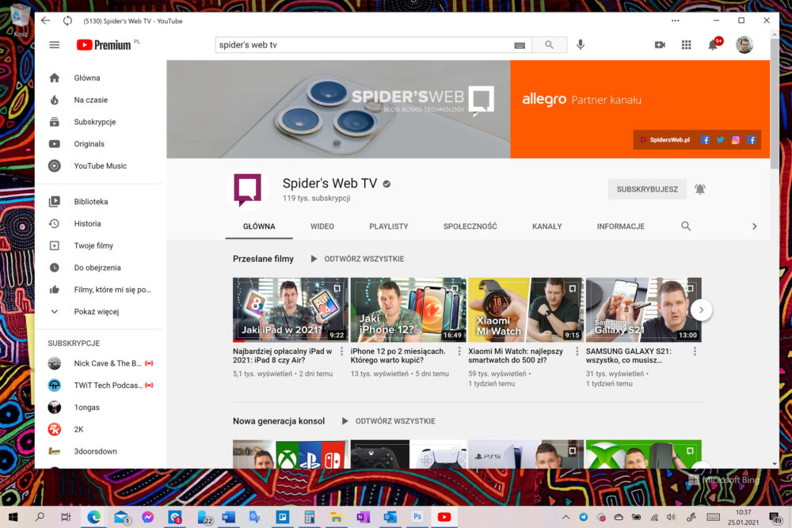Open options menu for Xiaomi Mi Watch video
792x528 pixels.
[x=577, y=351]
